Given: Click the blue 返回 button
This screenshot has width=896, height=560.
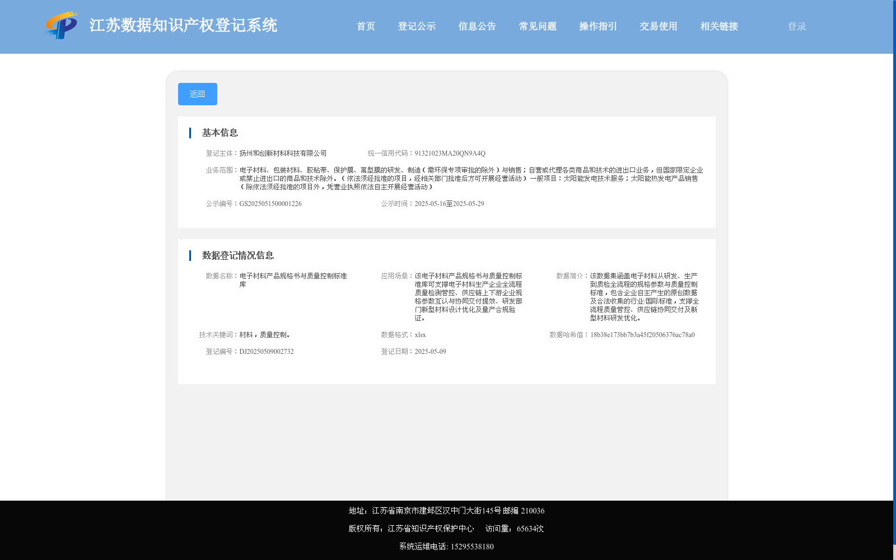Looking at the screenshot, I should [x=198, y=94].
